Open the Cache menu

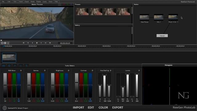pyautogui.click(x=44, y=2)
